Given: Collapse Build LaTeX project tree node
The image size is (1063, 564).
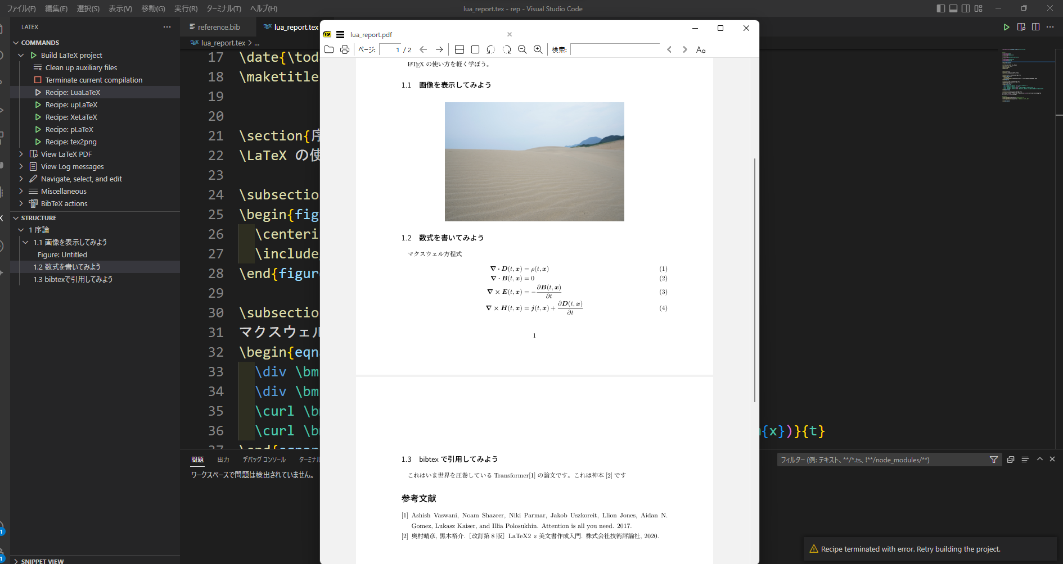Looking at the screenshot, I should 21,55.
